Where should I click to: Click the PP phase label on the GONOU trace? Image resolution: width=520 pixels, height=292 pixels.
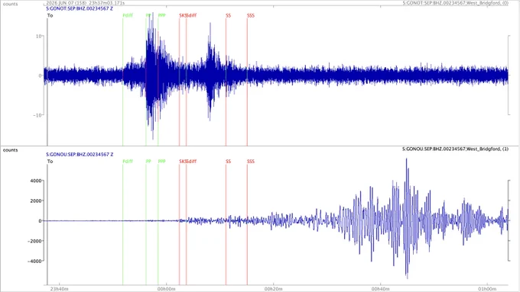click(x=148, y=162)
